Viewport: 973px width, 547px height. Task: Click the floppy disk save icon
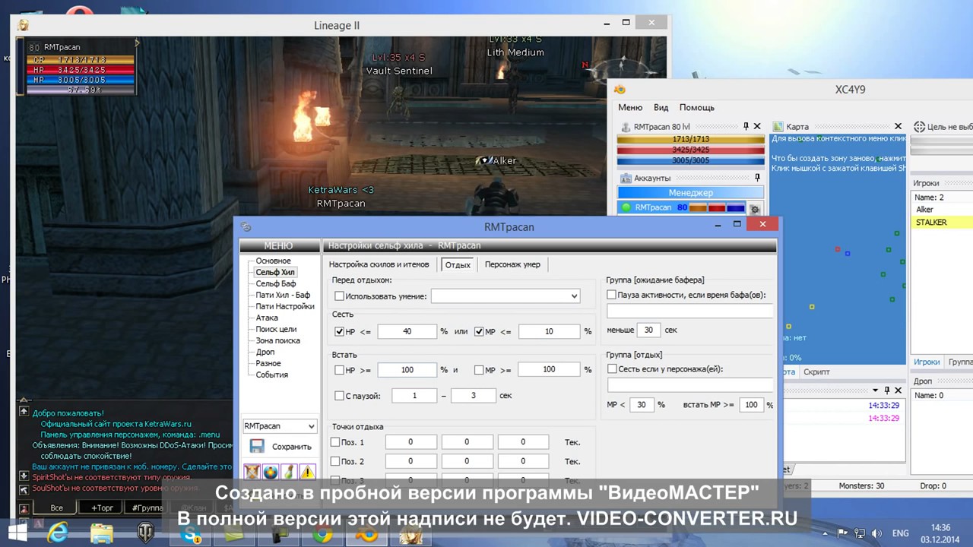pyautogui.click(x=257, y=447)
